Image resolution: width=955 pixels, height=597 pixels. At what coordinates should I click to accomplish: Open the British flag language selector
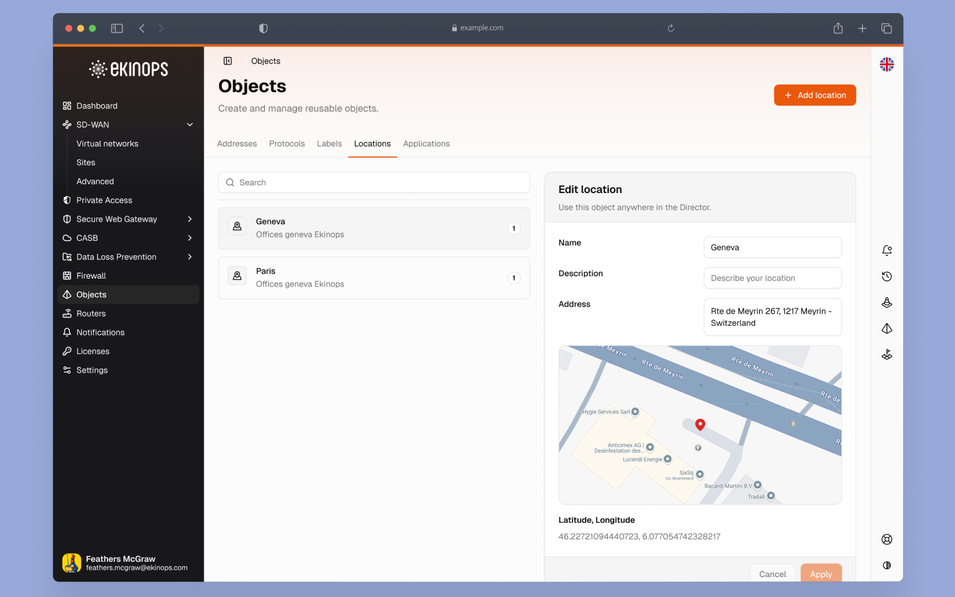coord(887,64)
